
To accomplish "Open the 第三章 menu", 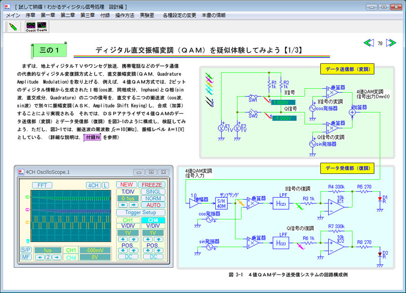I will click(87, 15).
